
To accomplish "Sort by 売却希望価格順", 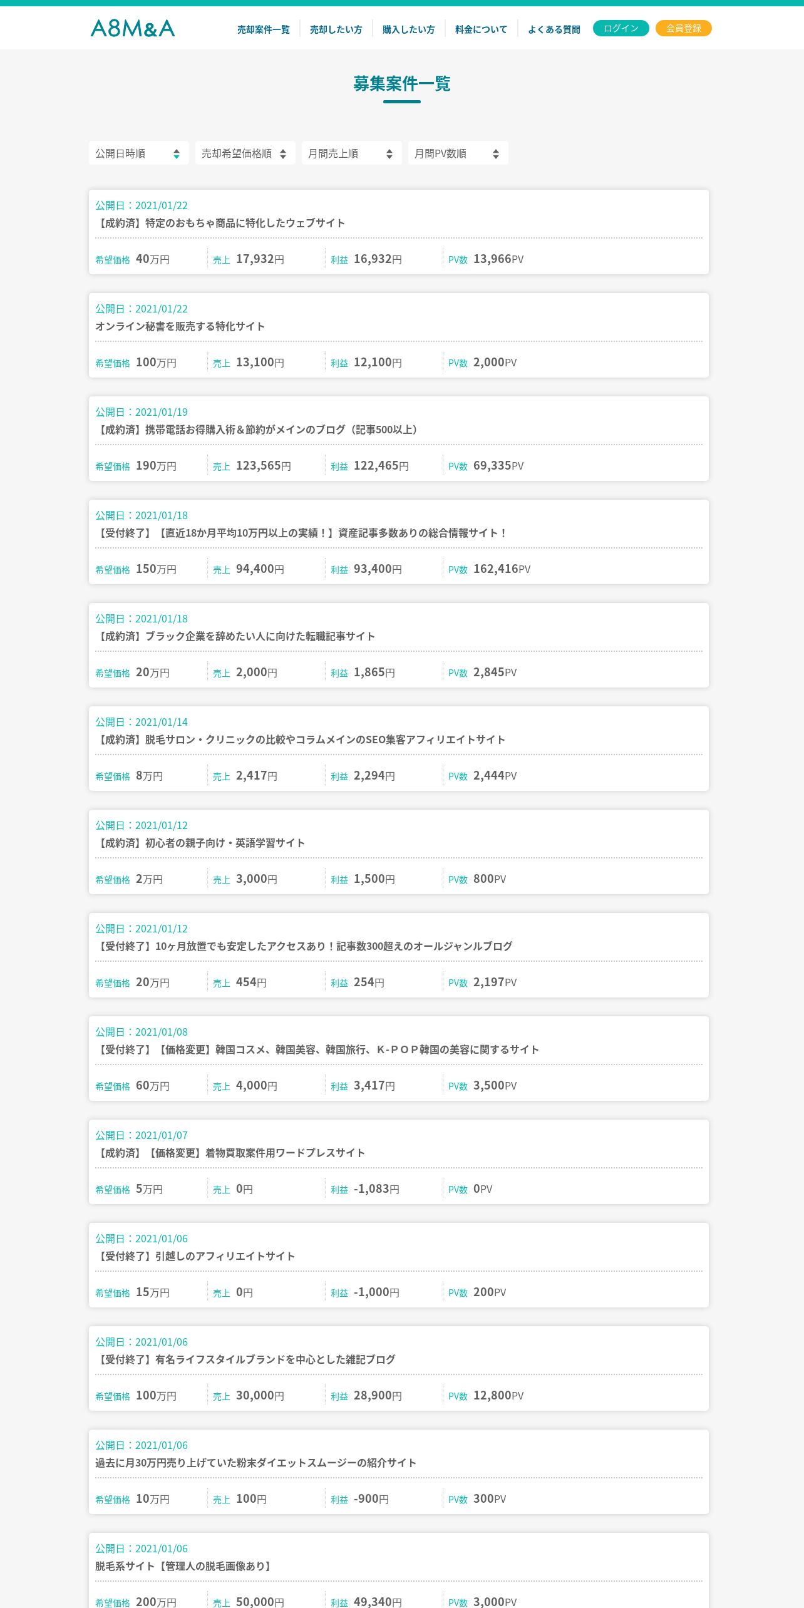I will pyautogui.click(x=245, y=153).
